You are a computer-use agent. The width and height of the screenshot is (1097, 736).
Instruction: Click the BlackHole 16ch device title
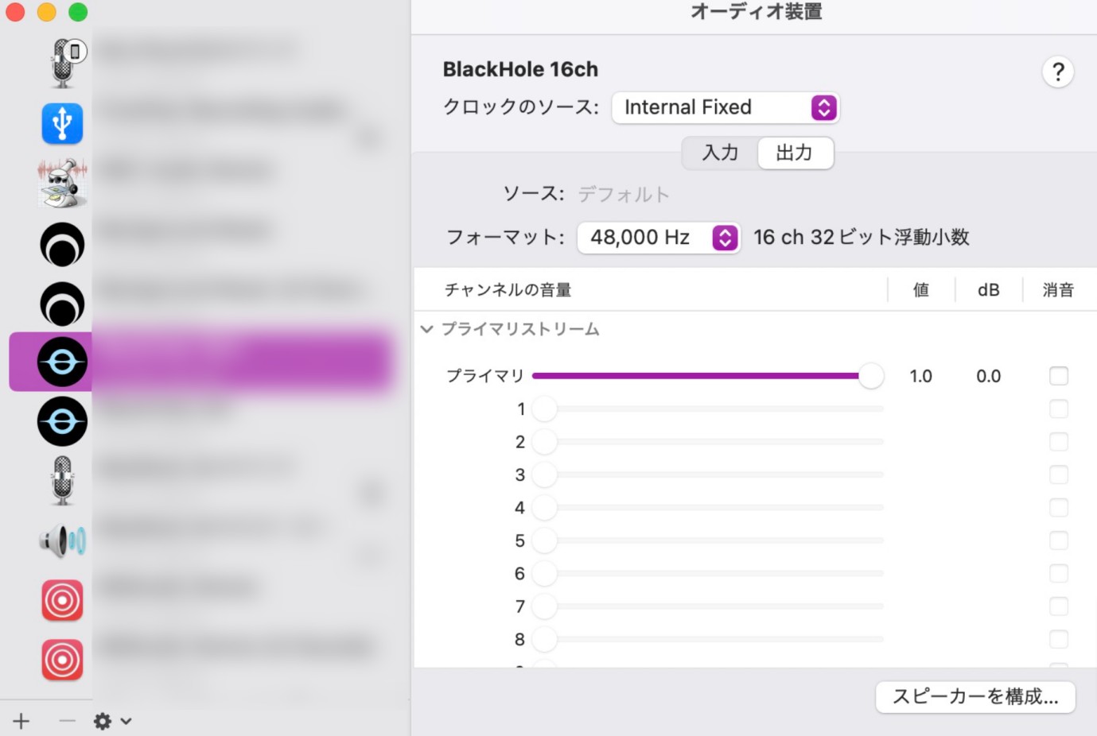(x=520, y=69)
